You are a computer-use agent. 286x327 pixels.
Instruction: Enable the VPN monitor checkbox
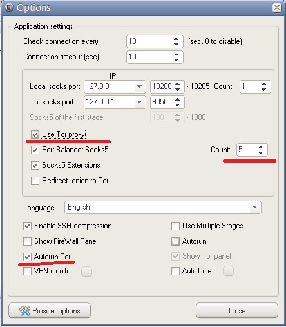pyautogui.click(x=27, y=271)
